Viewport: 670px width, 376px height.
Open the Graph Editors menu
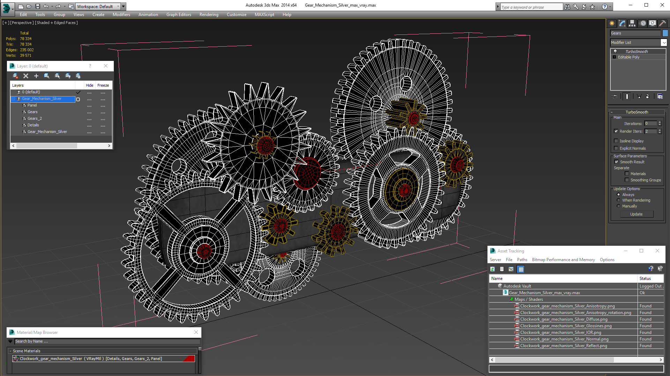click(179, 15)
